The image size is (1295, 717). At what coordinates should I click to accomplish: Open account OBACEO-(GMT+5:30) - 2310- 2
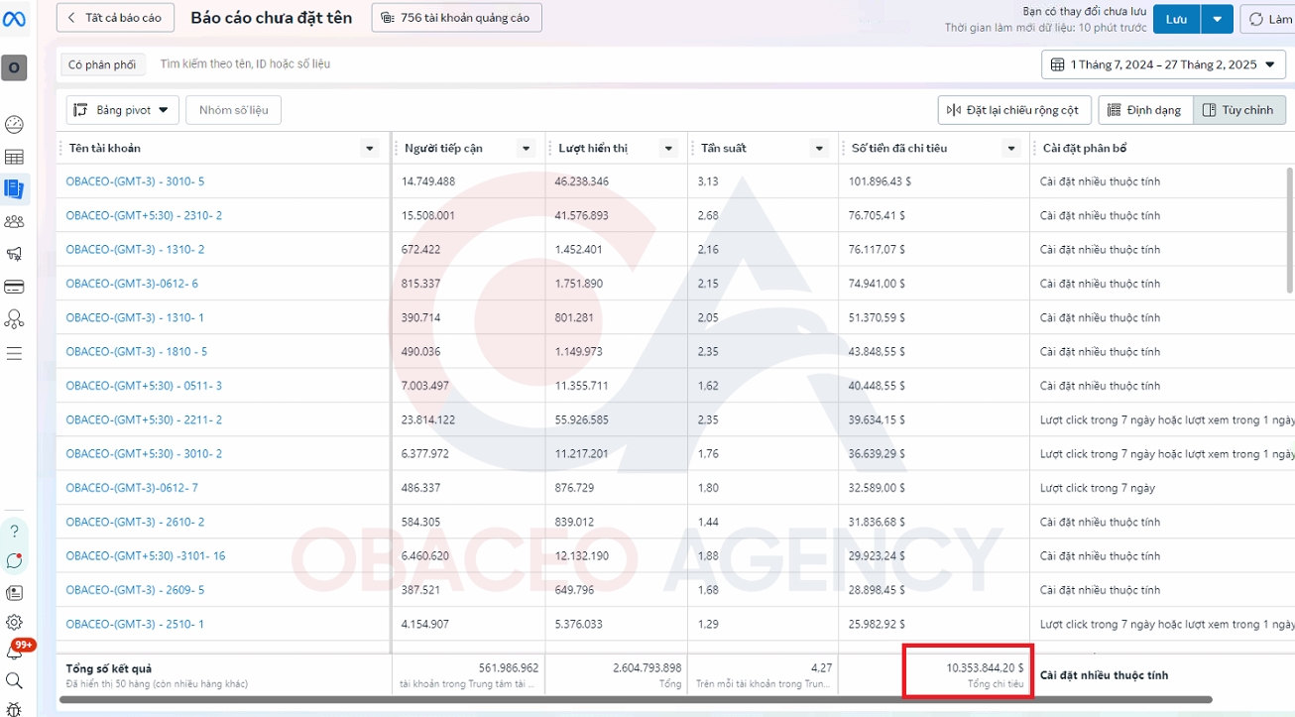[x=144, y=215]
